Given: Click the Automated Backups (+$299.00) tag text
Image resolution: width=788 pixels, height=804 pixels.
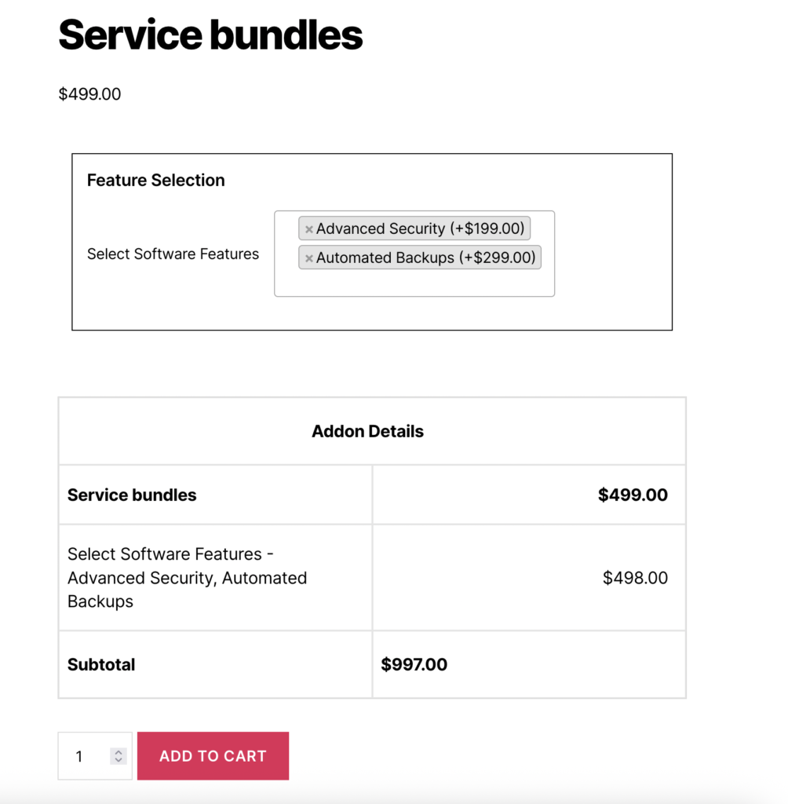Looking at the screenshot, I should [x=425, y=258].
